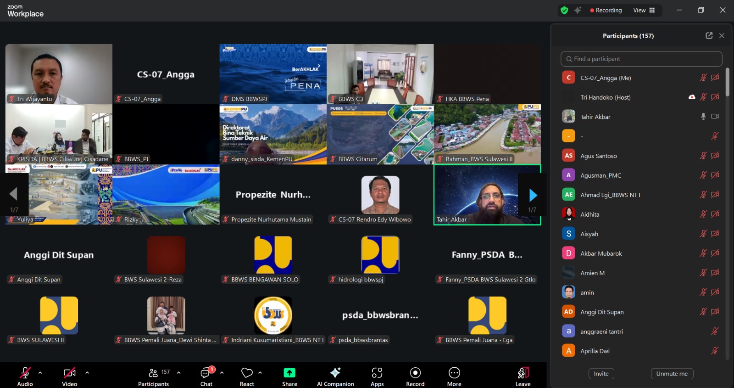The width and height of the screenshot is (734, 388).
Task: Toggle the Participants panel from toolbar
Action: 154,373
